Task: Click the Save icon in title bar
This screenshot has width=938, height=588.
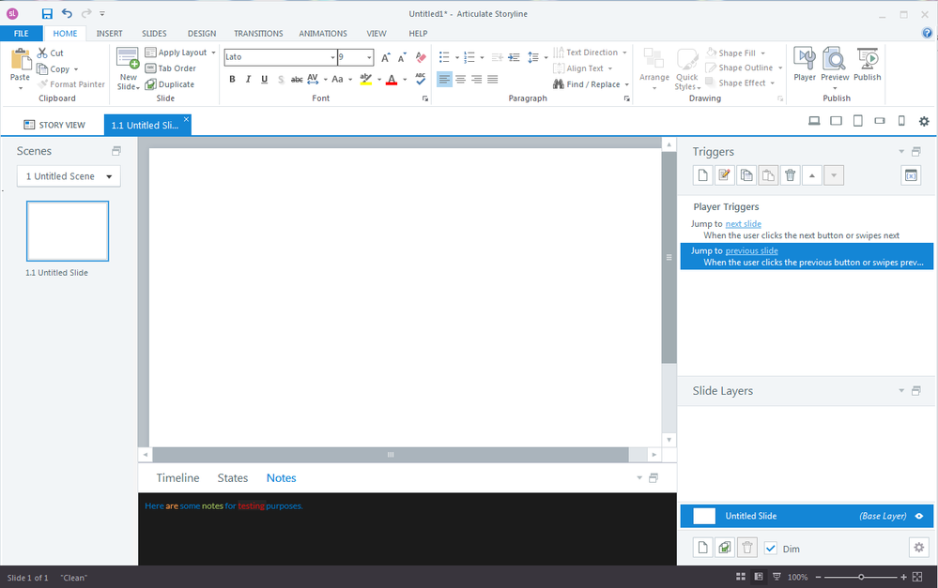Action: [47, 14]
